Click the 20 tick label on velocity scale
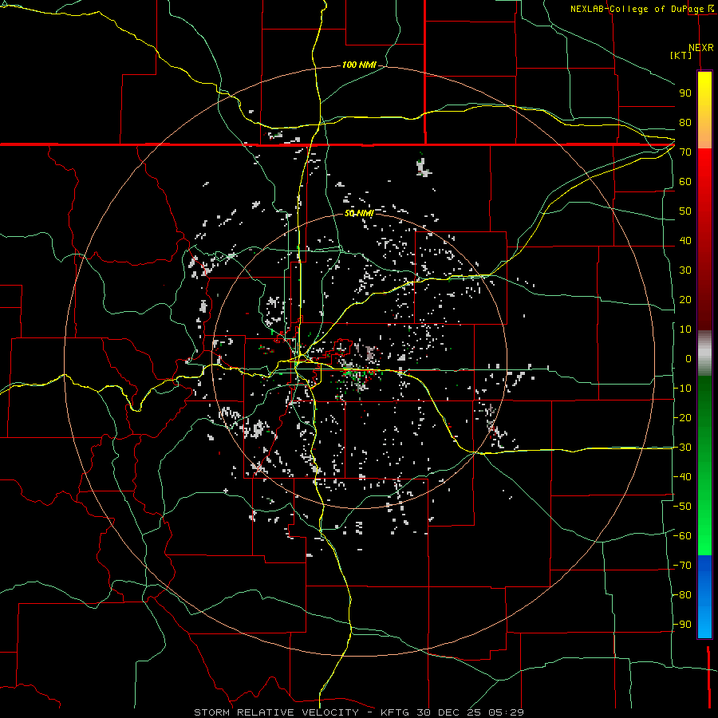Screen dimensions: 718x718 (x=685, y=300)
